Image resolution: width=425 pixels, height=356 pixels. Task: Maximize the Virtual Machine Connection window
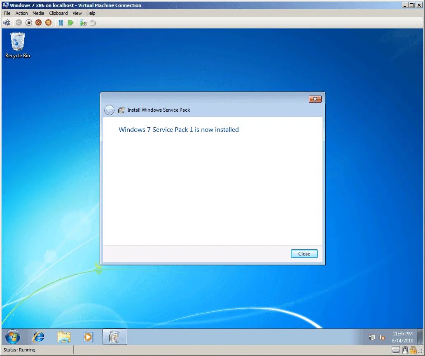(412, 5)
